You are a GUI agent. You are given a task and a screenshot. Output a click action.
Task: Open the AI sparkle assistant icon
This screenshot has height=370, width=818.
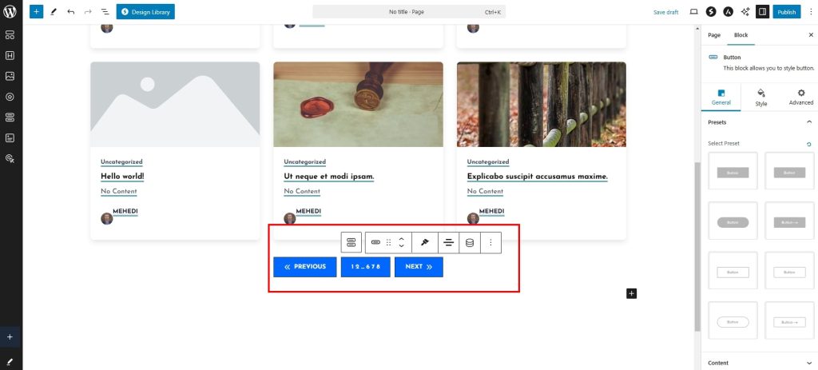pos(746,12)
